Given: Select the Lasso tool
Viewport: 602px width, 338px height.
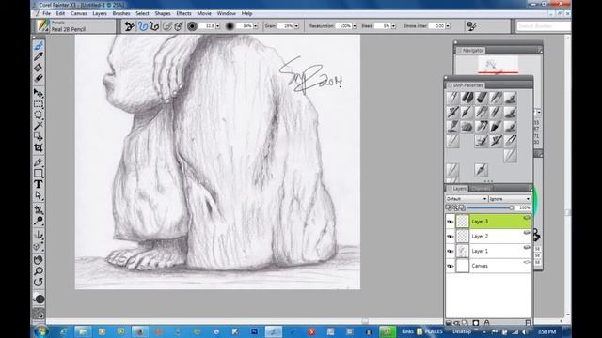Looking at the screenshot, I should [39, 115].
